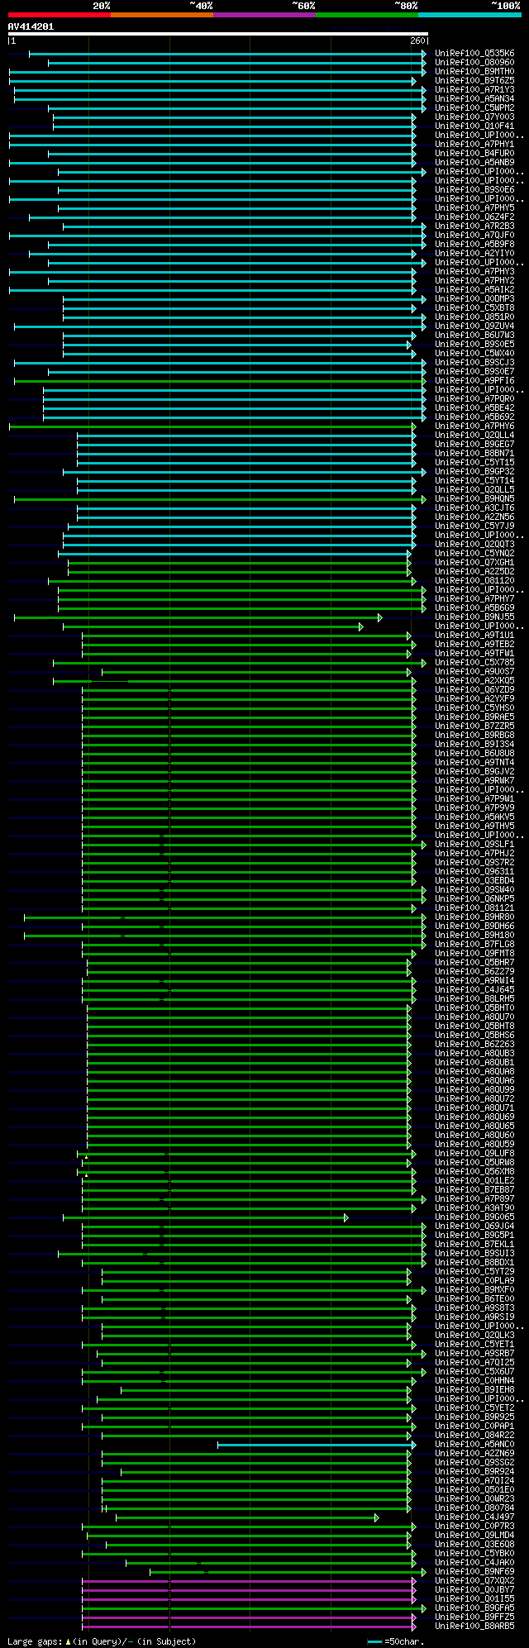Click hit label UniRef100_A9T1U1
529x1648 pixels.
[x=474, y=636]
